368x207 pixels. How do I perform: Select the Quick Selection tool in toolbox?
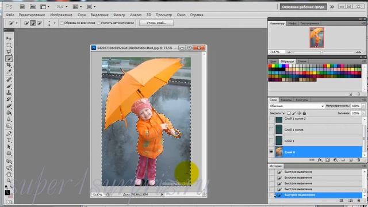point(9,59)
